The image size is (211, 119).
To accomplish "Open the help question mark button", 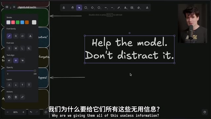I will coord(205,112).
